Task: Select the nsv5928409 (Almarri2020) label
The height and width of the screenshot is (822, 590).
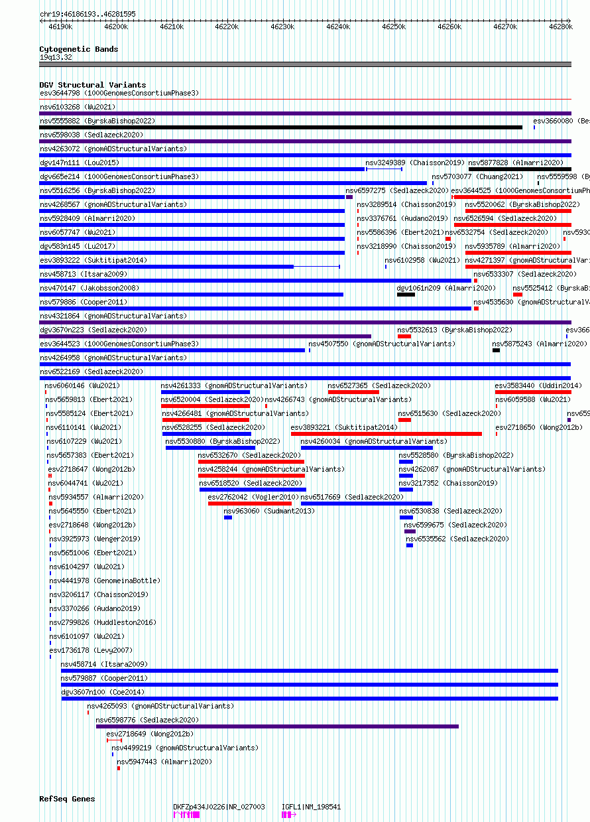Action: point(88,218)
